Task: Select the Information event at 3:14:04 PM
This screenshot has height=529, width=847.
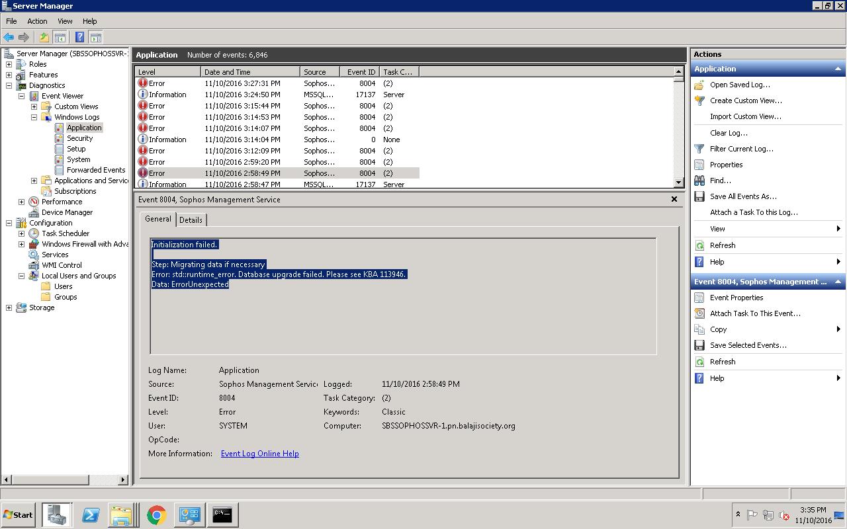Action: [x=277, y=140]
